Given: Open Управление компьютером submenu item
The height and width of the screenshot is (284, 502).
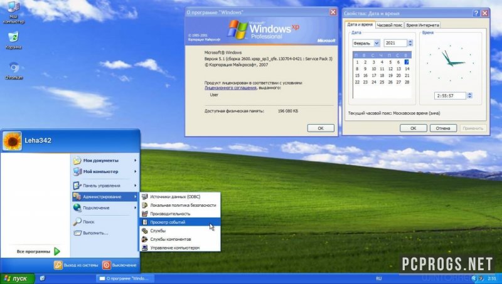Looking at the screenshot, I should tap(180, 248).
